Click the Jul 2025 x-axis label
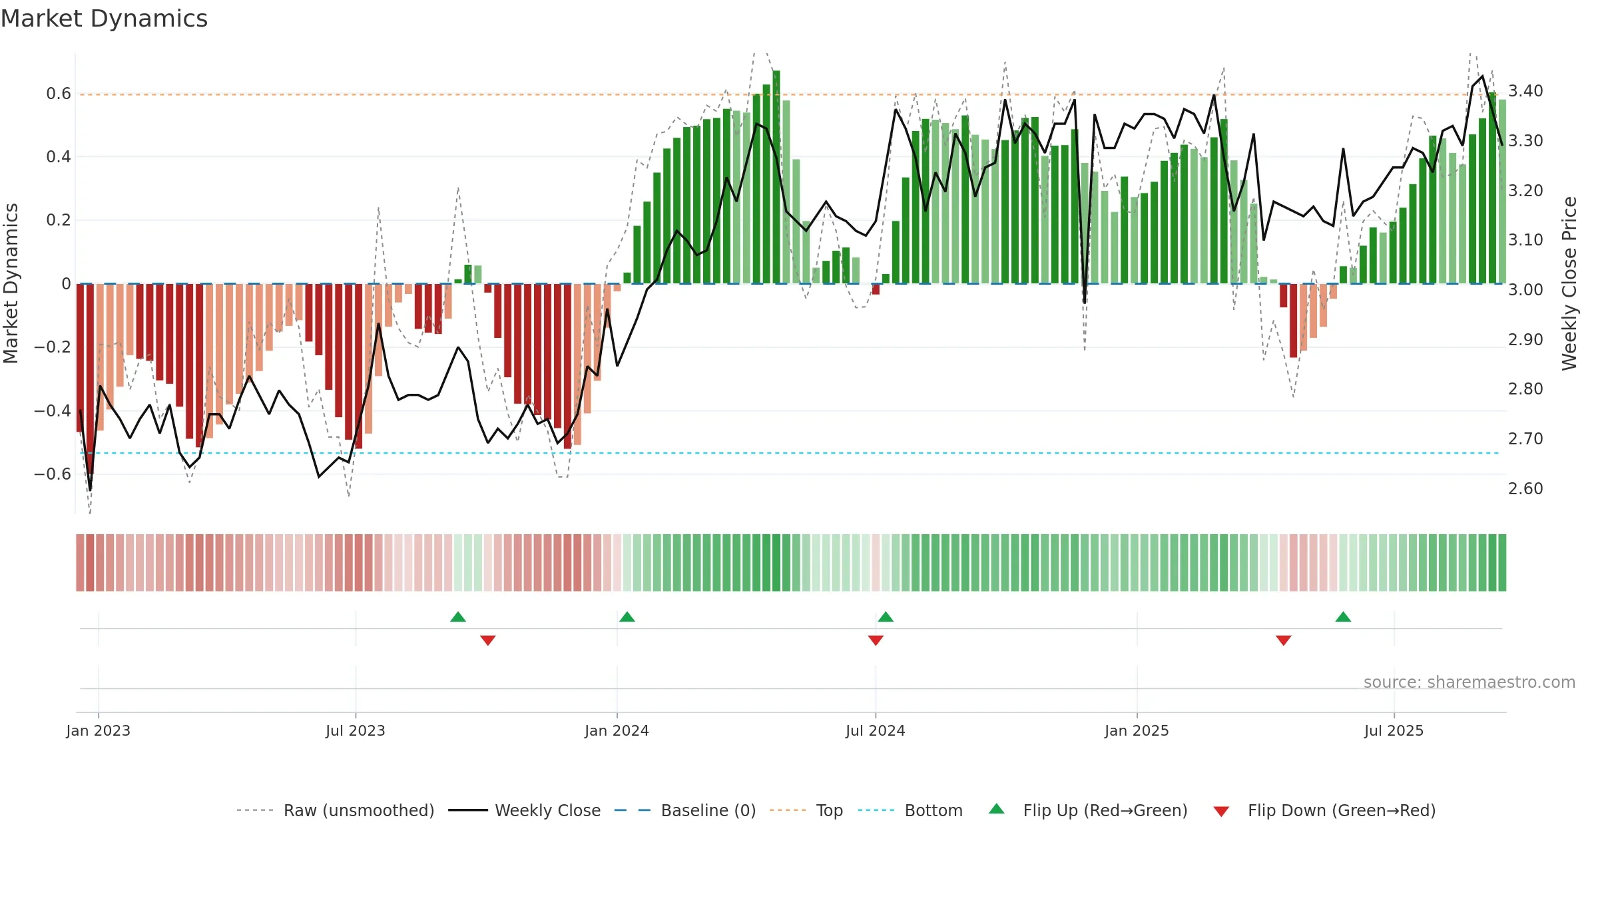Viewport: 1598px width, 898px height. (x=1394, y=730)
